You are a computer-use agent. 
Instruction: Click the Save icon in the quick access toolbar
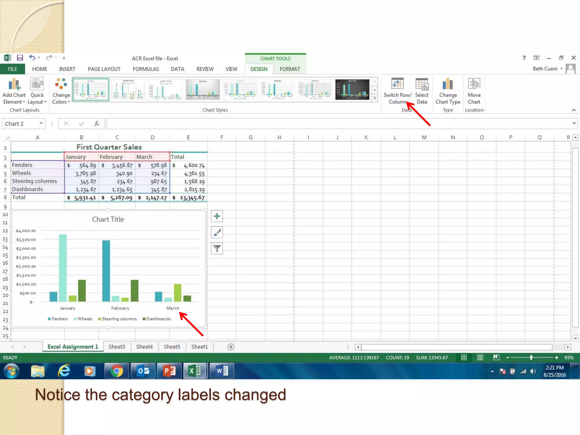pos(20,58)
